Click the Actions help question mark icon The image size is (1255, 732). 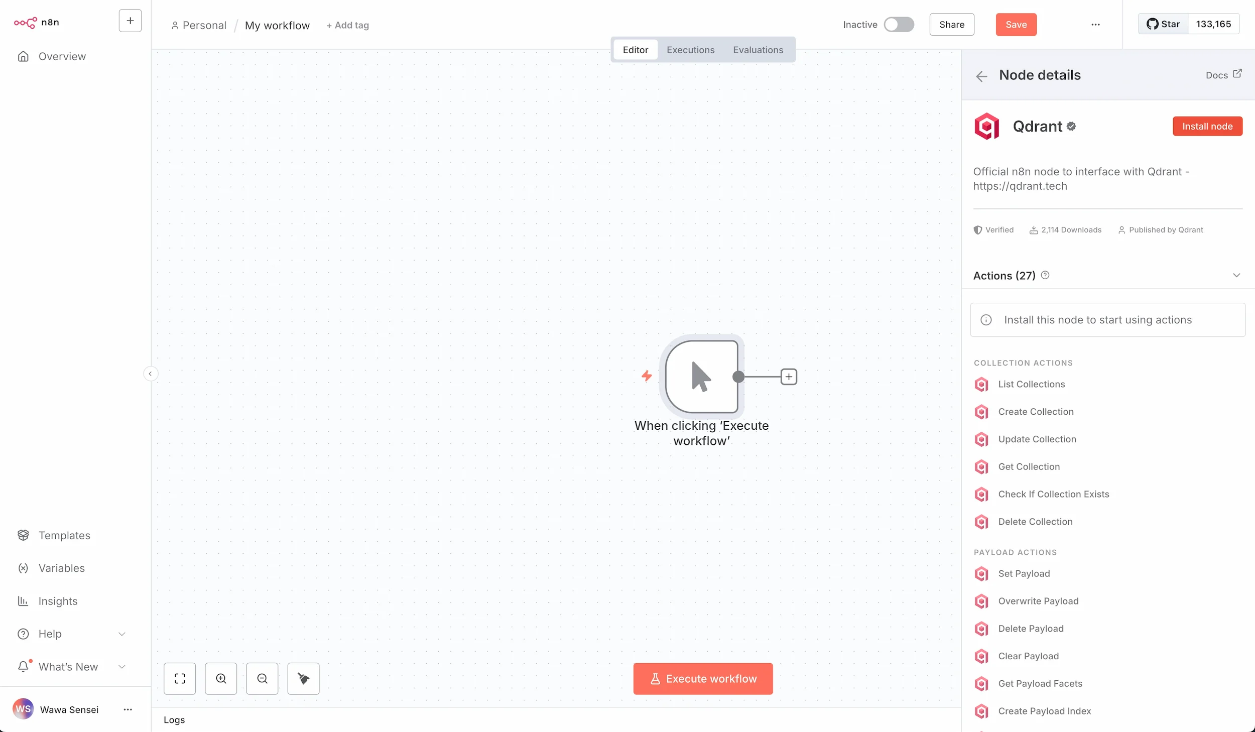point(1045,275)
